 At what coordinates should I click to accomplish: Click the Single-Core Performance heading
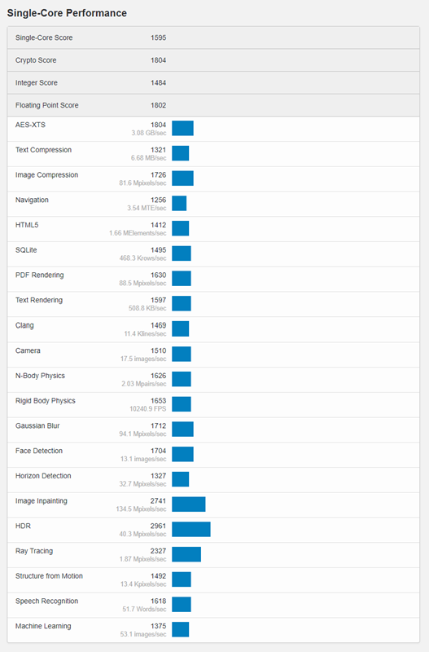(67, 13)
